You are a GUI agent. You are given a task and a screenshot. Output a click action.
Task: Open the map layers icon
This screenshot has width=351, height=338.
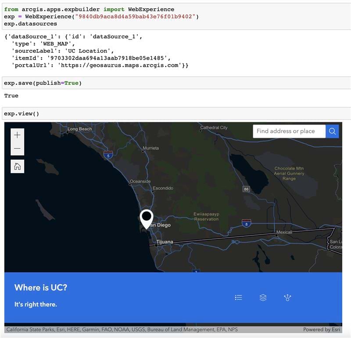[x=263, y=298]
